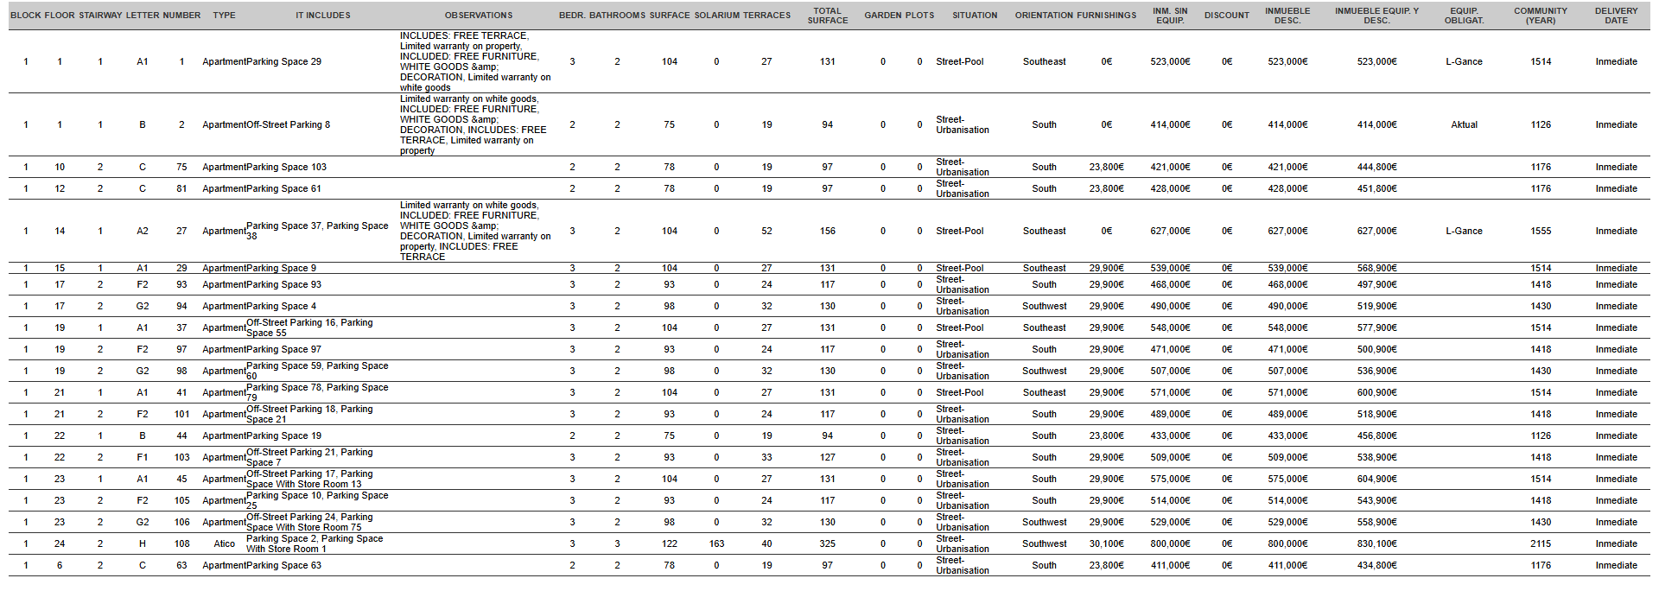The height and width of the screenshot is (591, 1659).
Task: Click the furnishings value 30,100€
Action: 1106,544
